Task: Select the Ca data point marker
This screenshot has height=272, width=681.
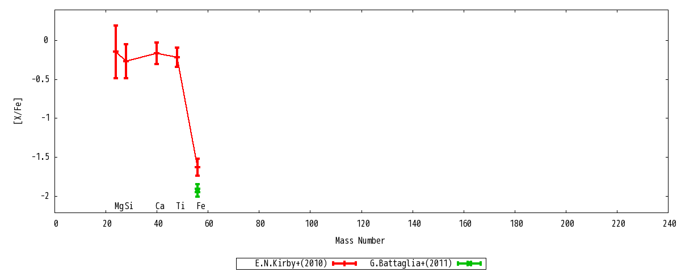Action: [157, 53]
